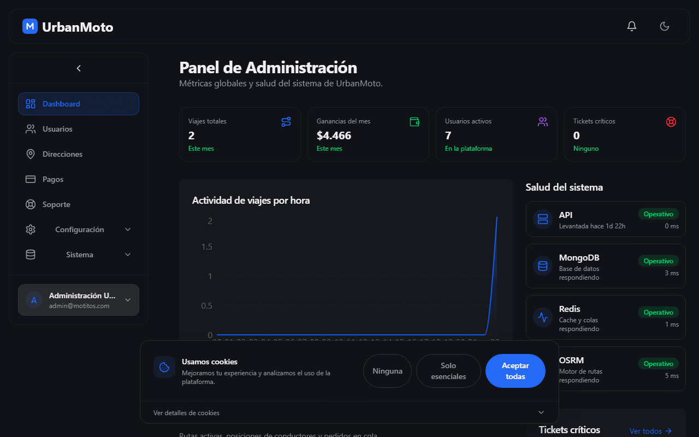
Task: Select Pagos in the sidebar
Action: click(79, 179)
